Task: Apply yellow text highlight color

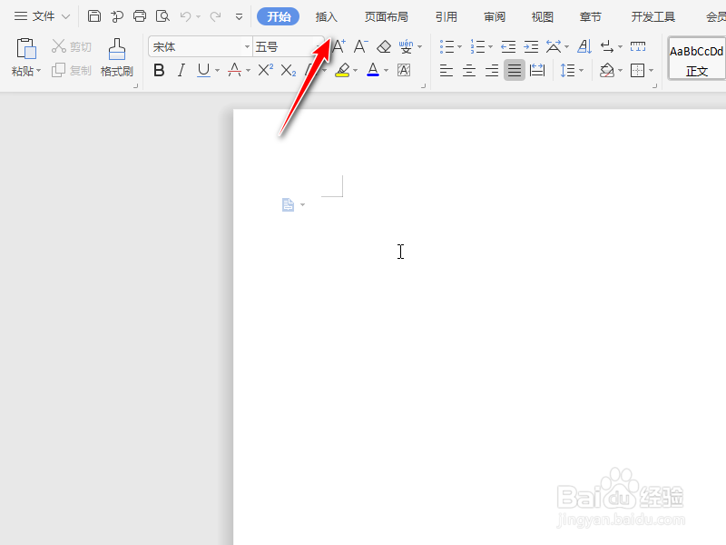Action: pyautogui.click(x=342, y=71)
